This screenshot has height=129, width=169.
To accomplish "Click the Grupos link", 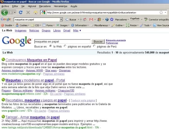I will pos(46,31).
